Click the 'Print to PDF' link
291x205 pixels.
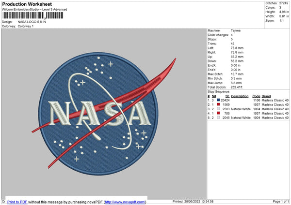pos(17,202)
